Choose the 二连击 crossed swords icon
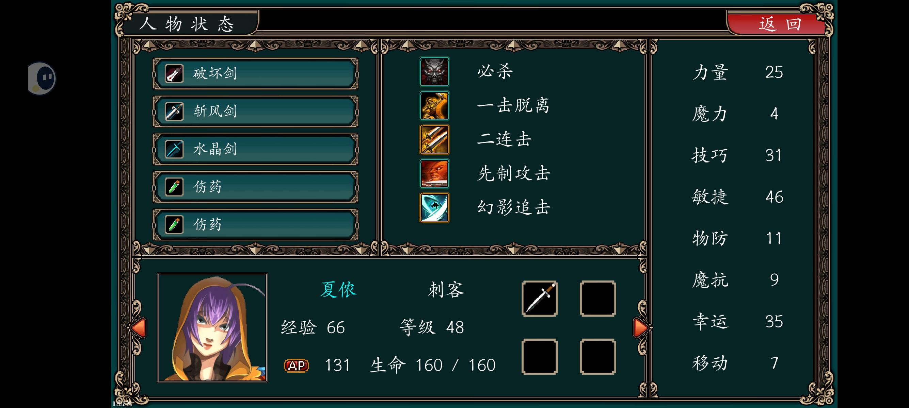 (434, 139)
